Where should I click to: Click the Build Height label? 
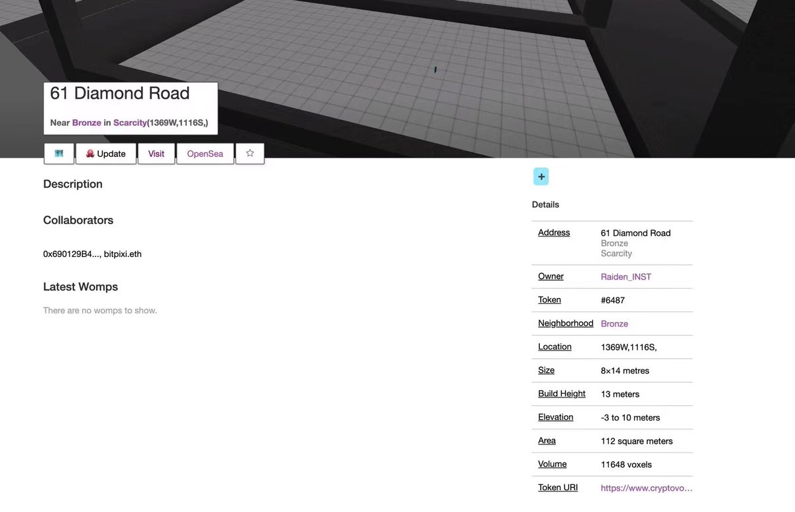[562, 394]
